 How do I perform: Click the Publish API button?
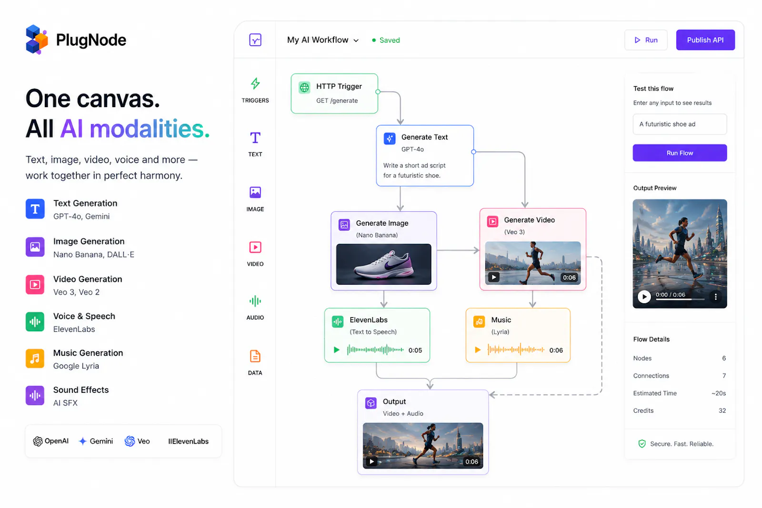pyautogui.click(x=705, y=40)
